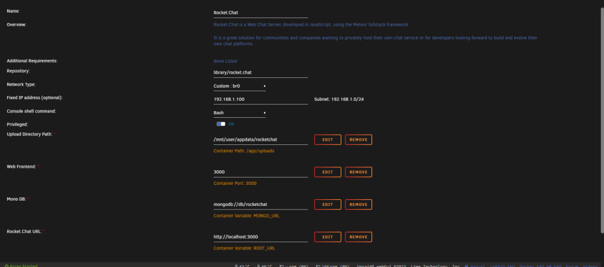Click 'Container Variable: MONGO_URL' text
Image resolution: width=604 pixels, height=267 pixels.
coord(246,216)
